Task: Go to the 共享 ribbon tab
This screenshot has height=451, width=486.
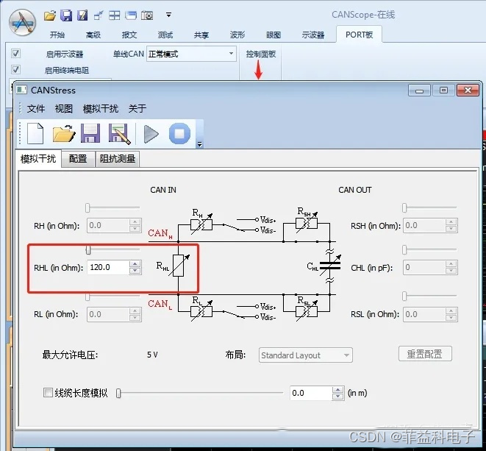Action: 201,35
